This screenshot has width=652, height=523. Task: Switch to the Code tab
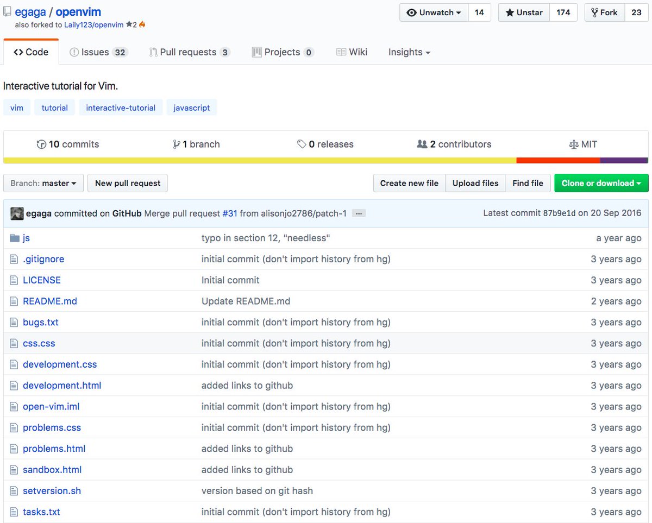point(31,52)
